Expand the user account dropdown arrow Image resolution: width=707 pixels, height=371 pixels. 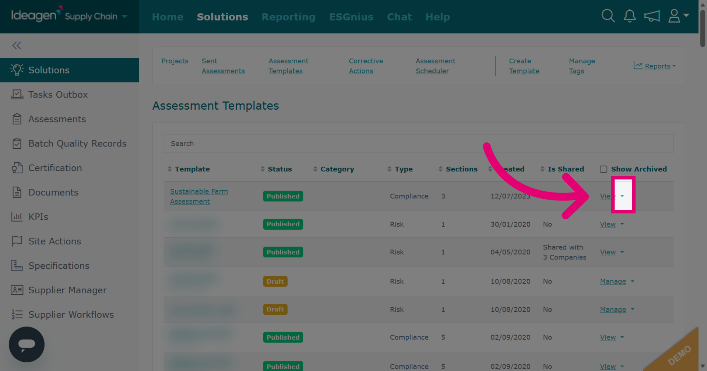tap(686, 15)
